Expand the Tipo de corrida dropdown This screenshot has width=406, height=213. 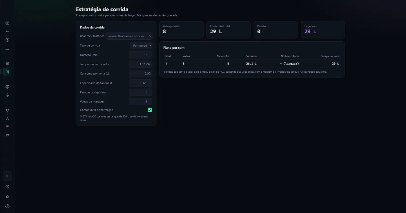[x=141, y=45]
